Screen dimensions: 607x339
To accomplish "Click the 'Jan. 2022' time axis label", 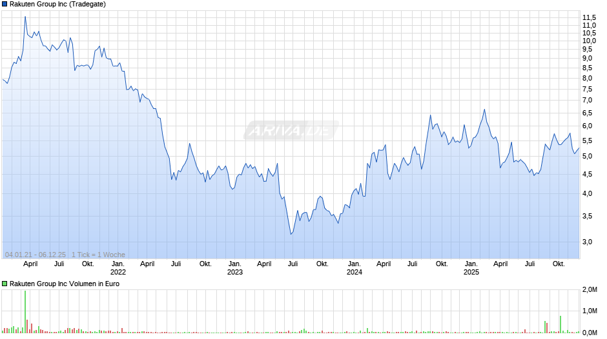I will point(118,268).
